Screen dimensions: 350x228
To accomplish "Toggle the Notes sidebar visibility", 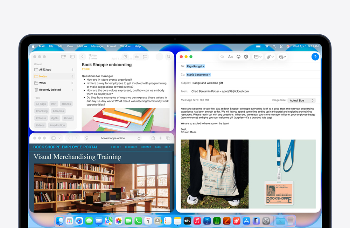I will pos(72,56).
